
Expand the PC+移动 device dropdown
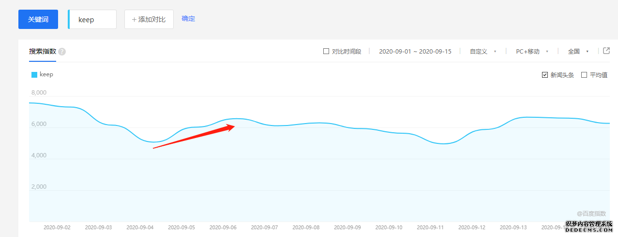[532, 51]
